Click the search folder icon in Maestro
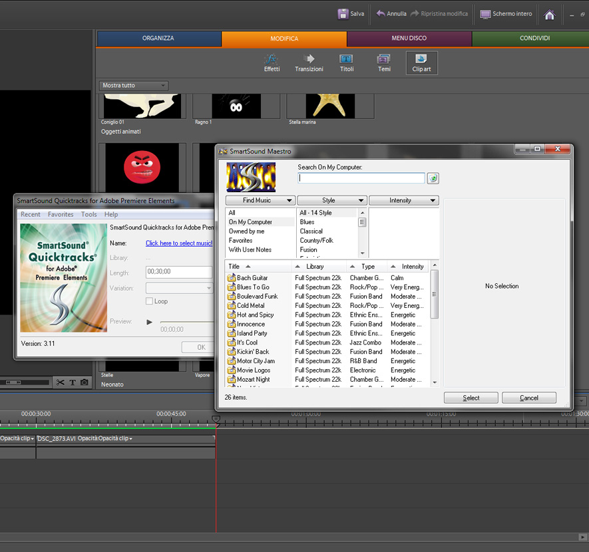This screenshot has width=589, height=552. point(433,178)
